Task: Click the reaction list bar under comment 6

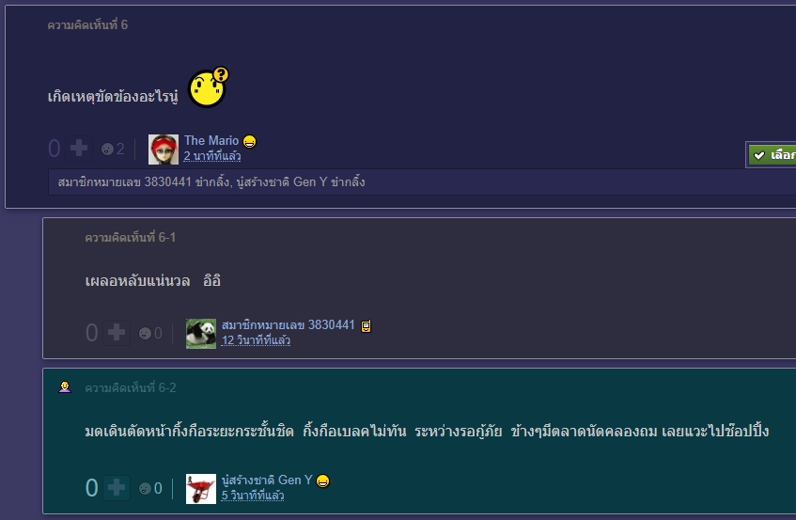Action: (x=422, y=182)
